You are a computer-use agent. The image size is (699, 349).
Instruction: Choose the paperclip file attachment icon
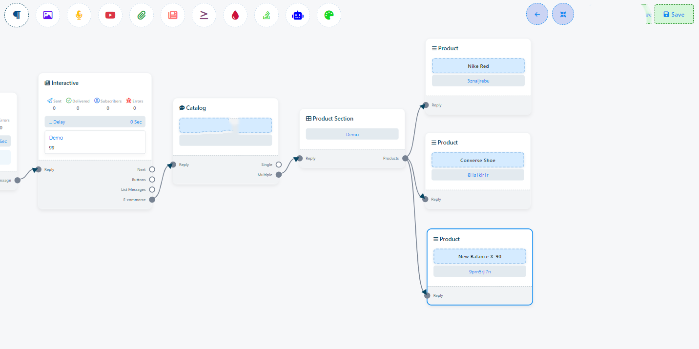[x=142, y=15]
